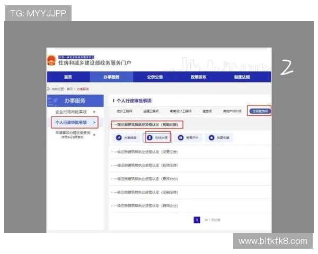Click the 办事服务 sidebar header
Viewport: 318px width, 254px height.
coord(75,101)
